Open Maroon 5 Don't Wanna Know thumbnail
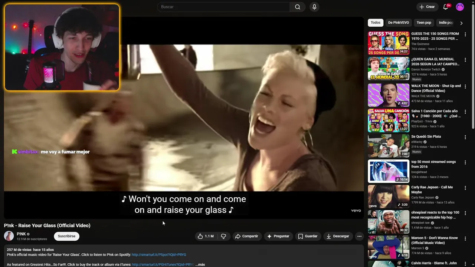Viewport: 475px width, 267px height. 389,247
